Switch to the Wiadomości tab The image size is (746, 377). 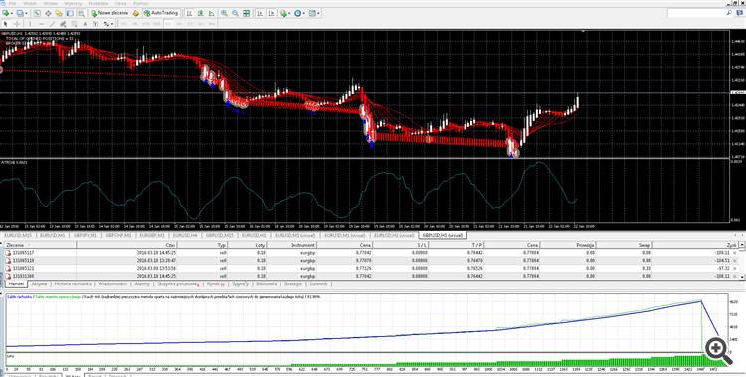(x=112, y=284)
